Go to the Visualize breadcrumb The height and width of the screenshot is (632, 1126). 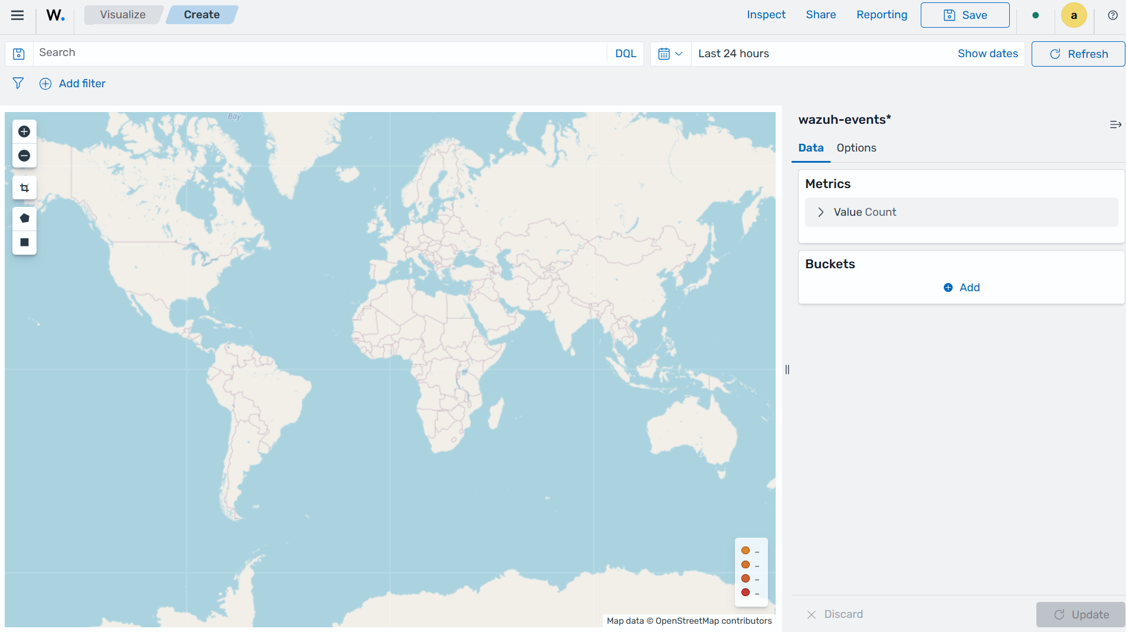(x=123, y=15)
